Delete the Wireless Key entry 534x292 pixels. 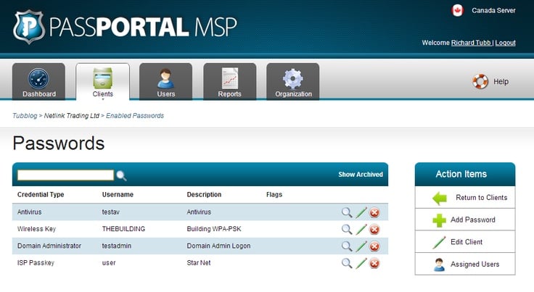pos(374,230)
